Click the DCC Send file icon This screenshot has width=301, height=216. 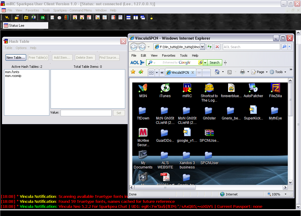click(x=75, y=17)
